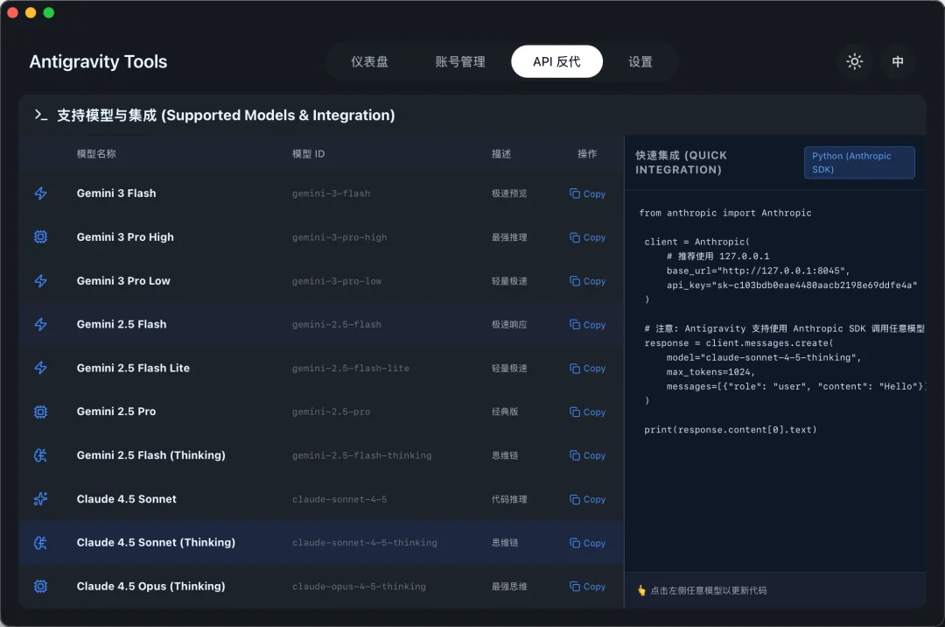Image resolution: width=945 pixels, height=627 pixels.
Task: Click the robot icon next to Claude 4.5 Opus (Thinking)
Action: coord(40,586)
